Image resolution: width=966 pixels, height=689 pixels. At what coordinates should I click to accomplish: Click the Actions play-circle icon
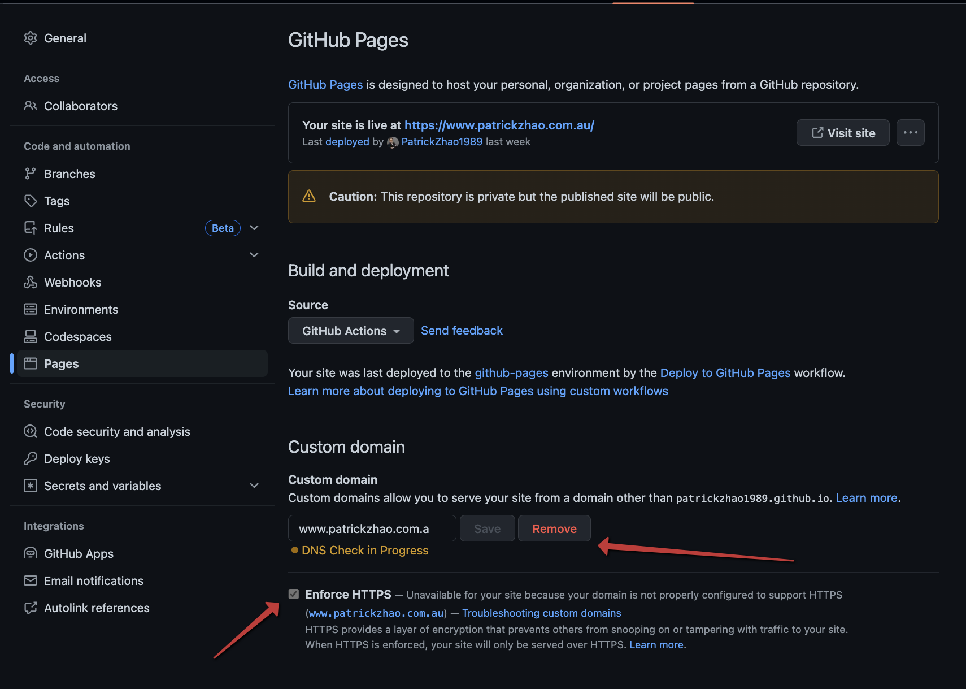pyautogui.click(x=31, y=255)
